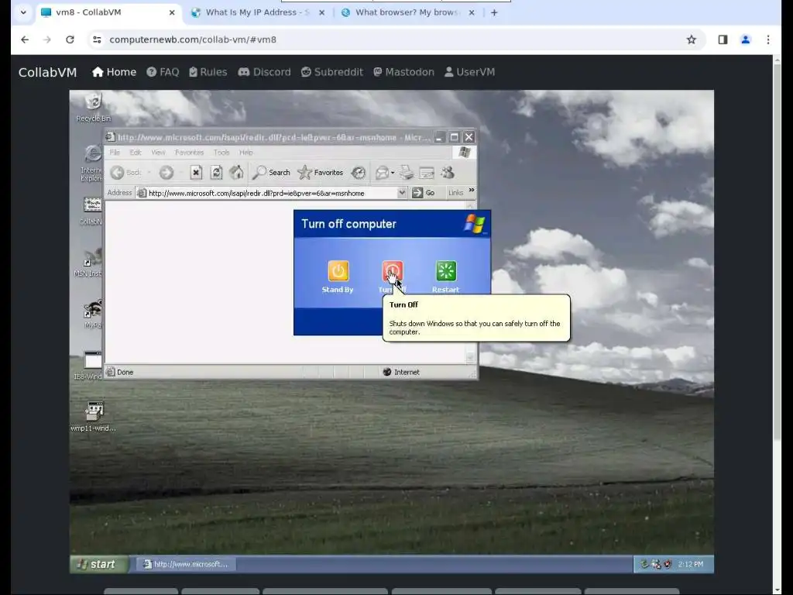This screenshot has height=595, width=793.
Task: Reload the page with Chrome refresh
Action: coord(70,40)
